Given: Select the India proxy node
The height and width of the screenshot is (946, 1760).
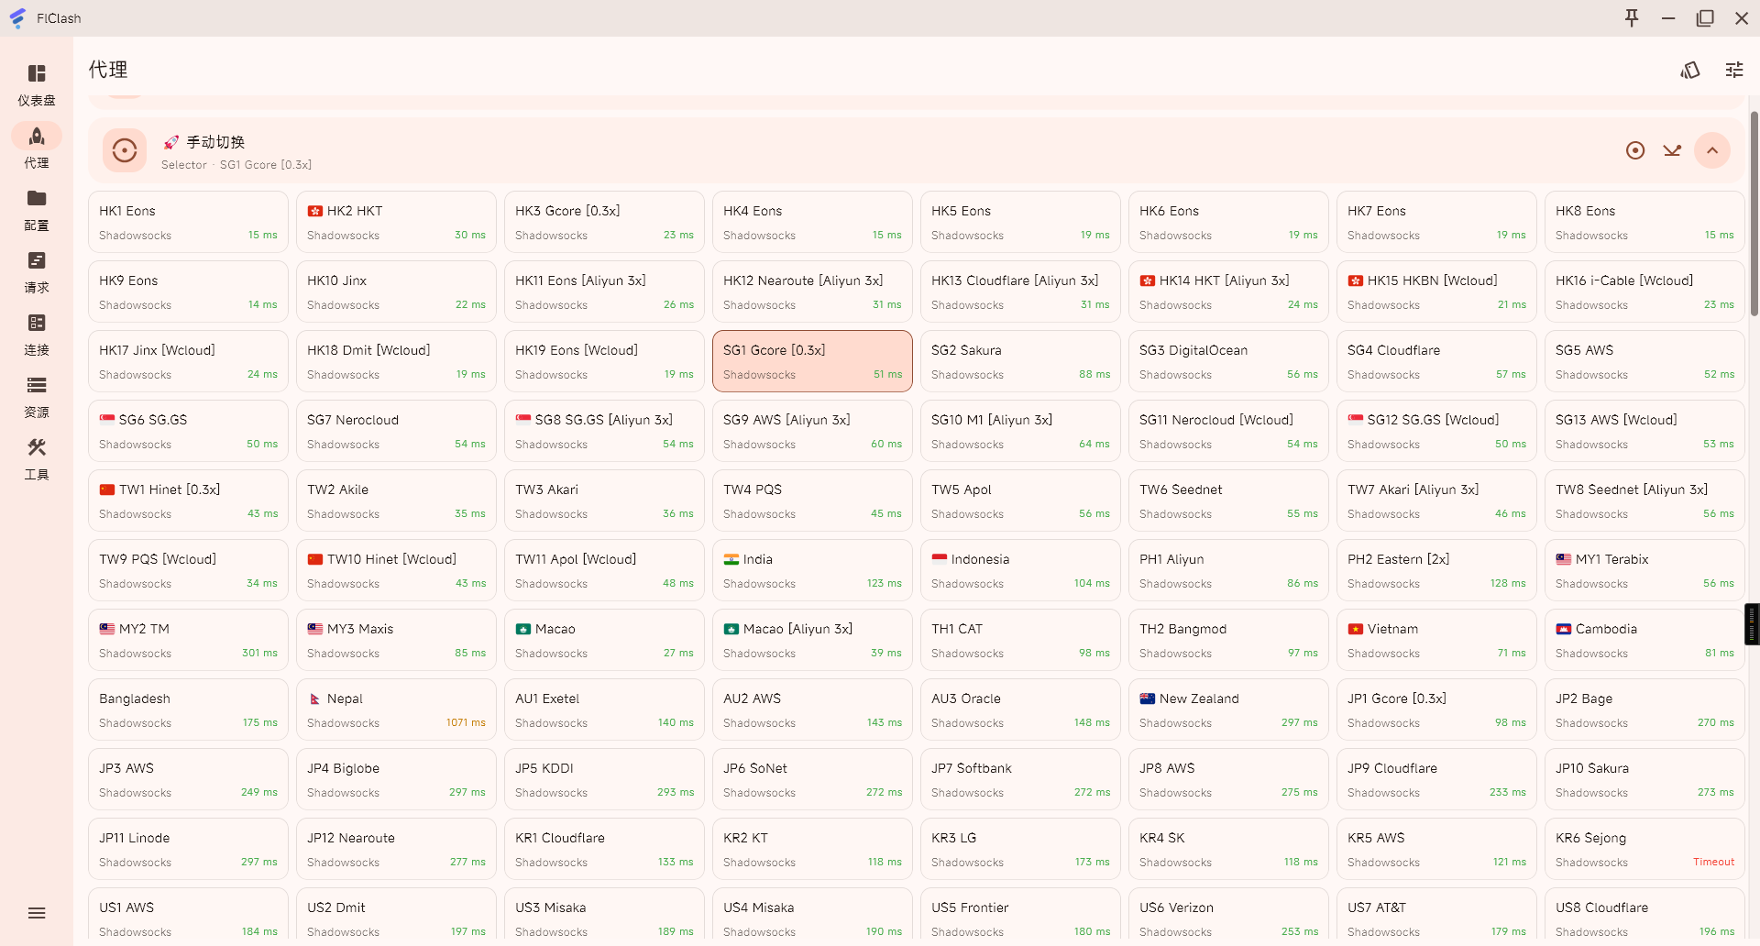Looking at the screenshot, I should [x=812, y=570].
